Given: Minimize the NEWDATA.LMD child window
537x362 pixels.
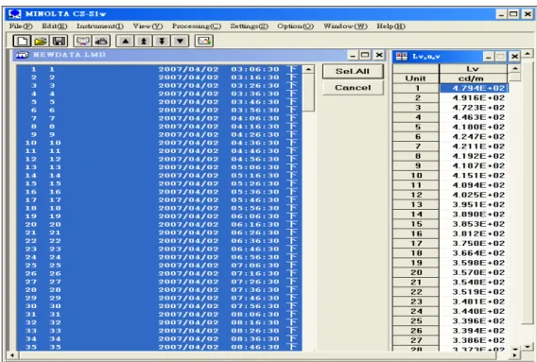Looking at the screenshot, I should point(353,55).
